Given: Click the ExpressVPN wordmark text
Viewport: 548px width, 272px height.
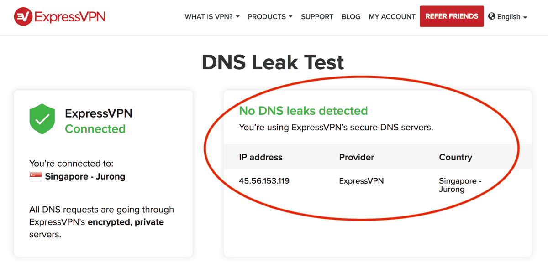Looking at the screenshot, I should point(70,17).
